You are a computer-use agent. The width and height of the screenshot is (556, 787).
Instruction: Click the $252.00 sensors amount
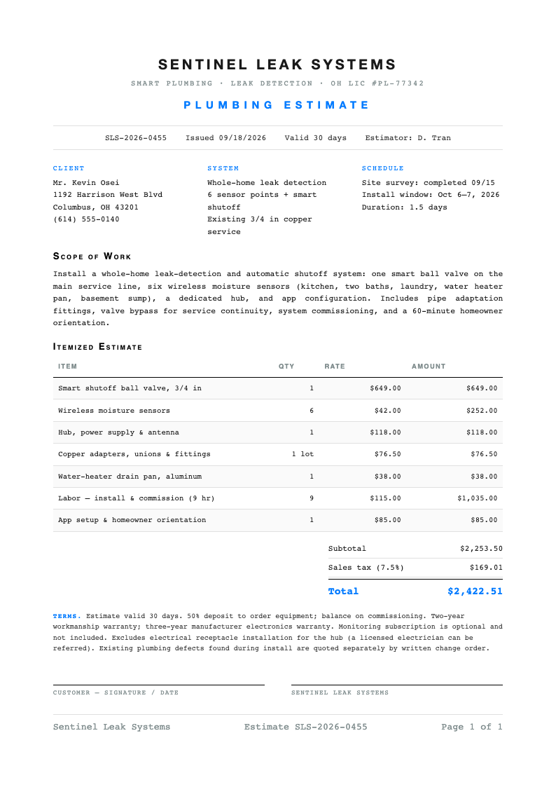[482, 411]
